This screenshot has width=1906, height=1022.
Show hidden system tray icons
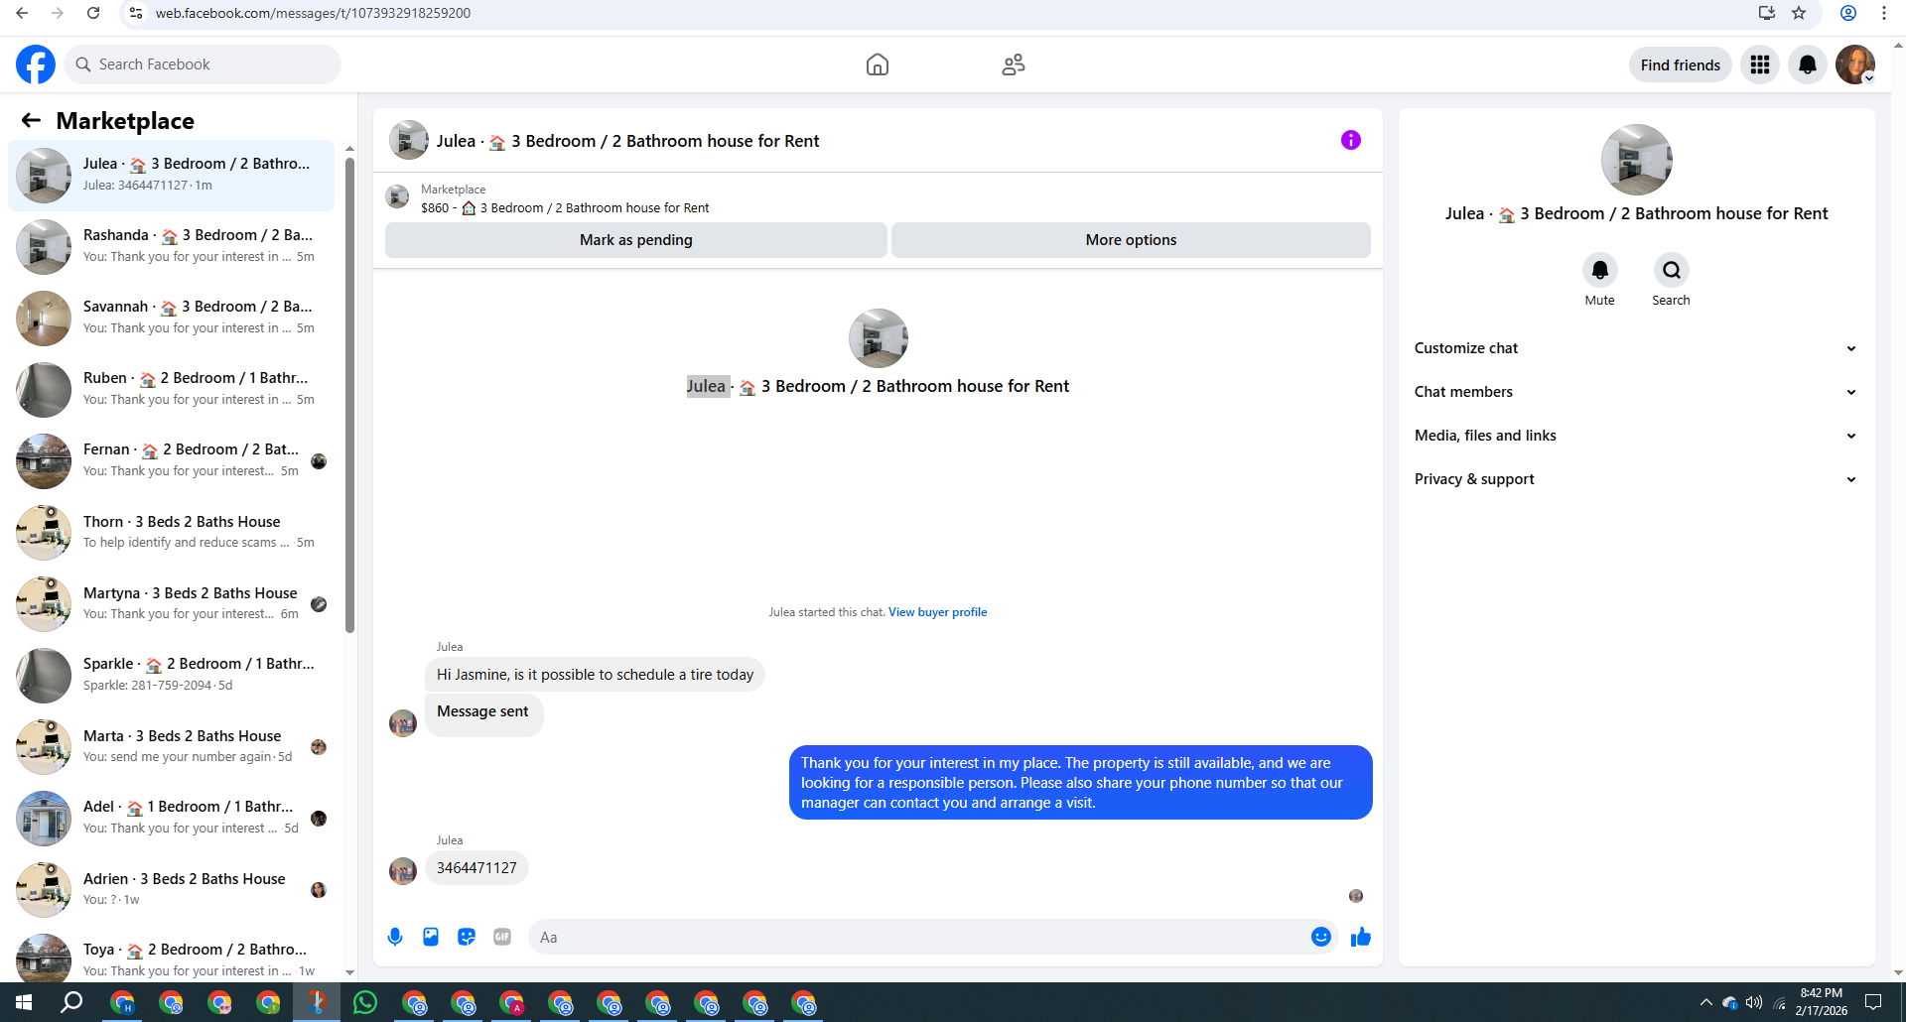coord(1705,1002)
